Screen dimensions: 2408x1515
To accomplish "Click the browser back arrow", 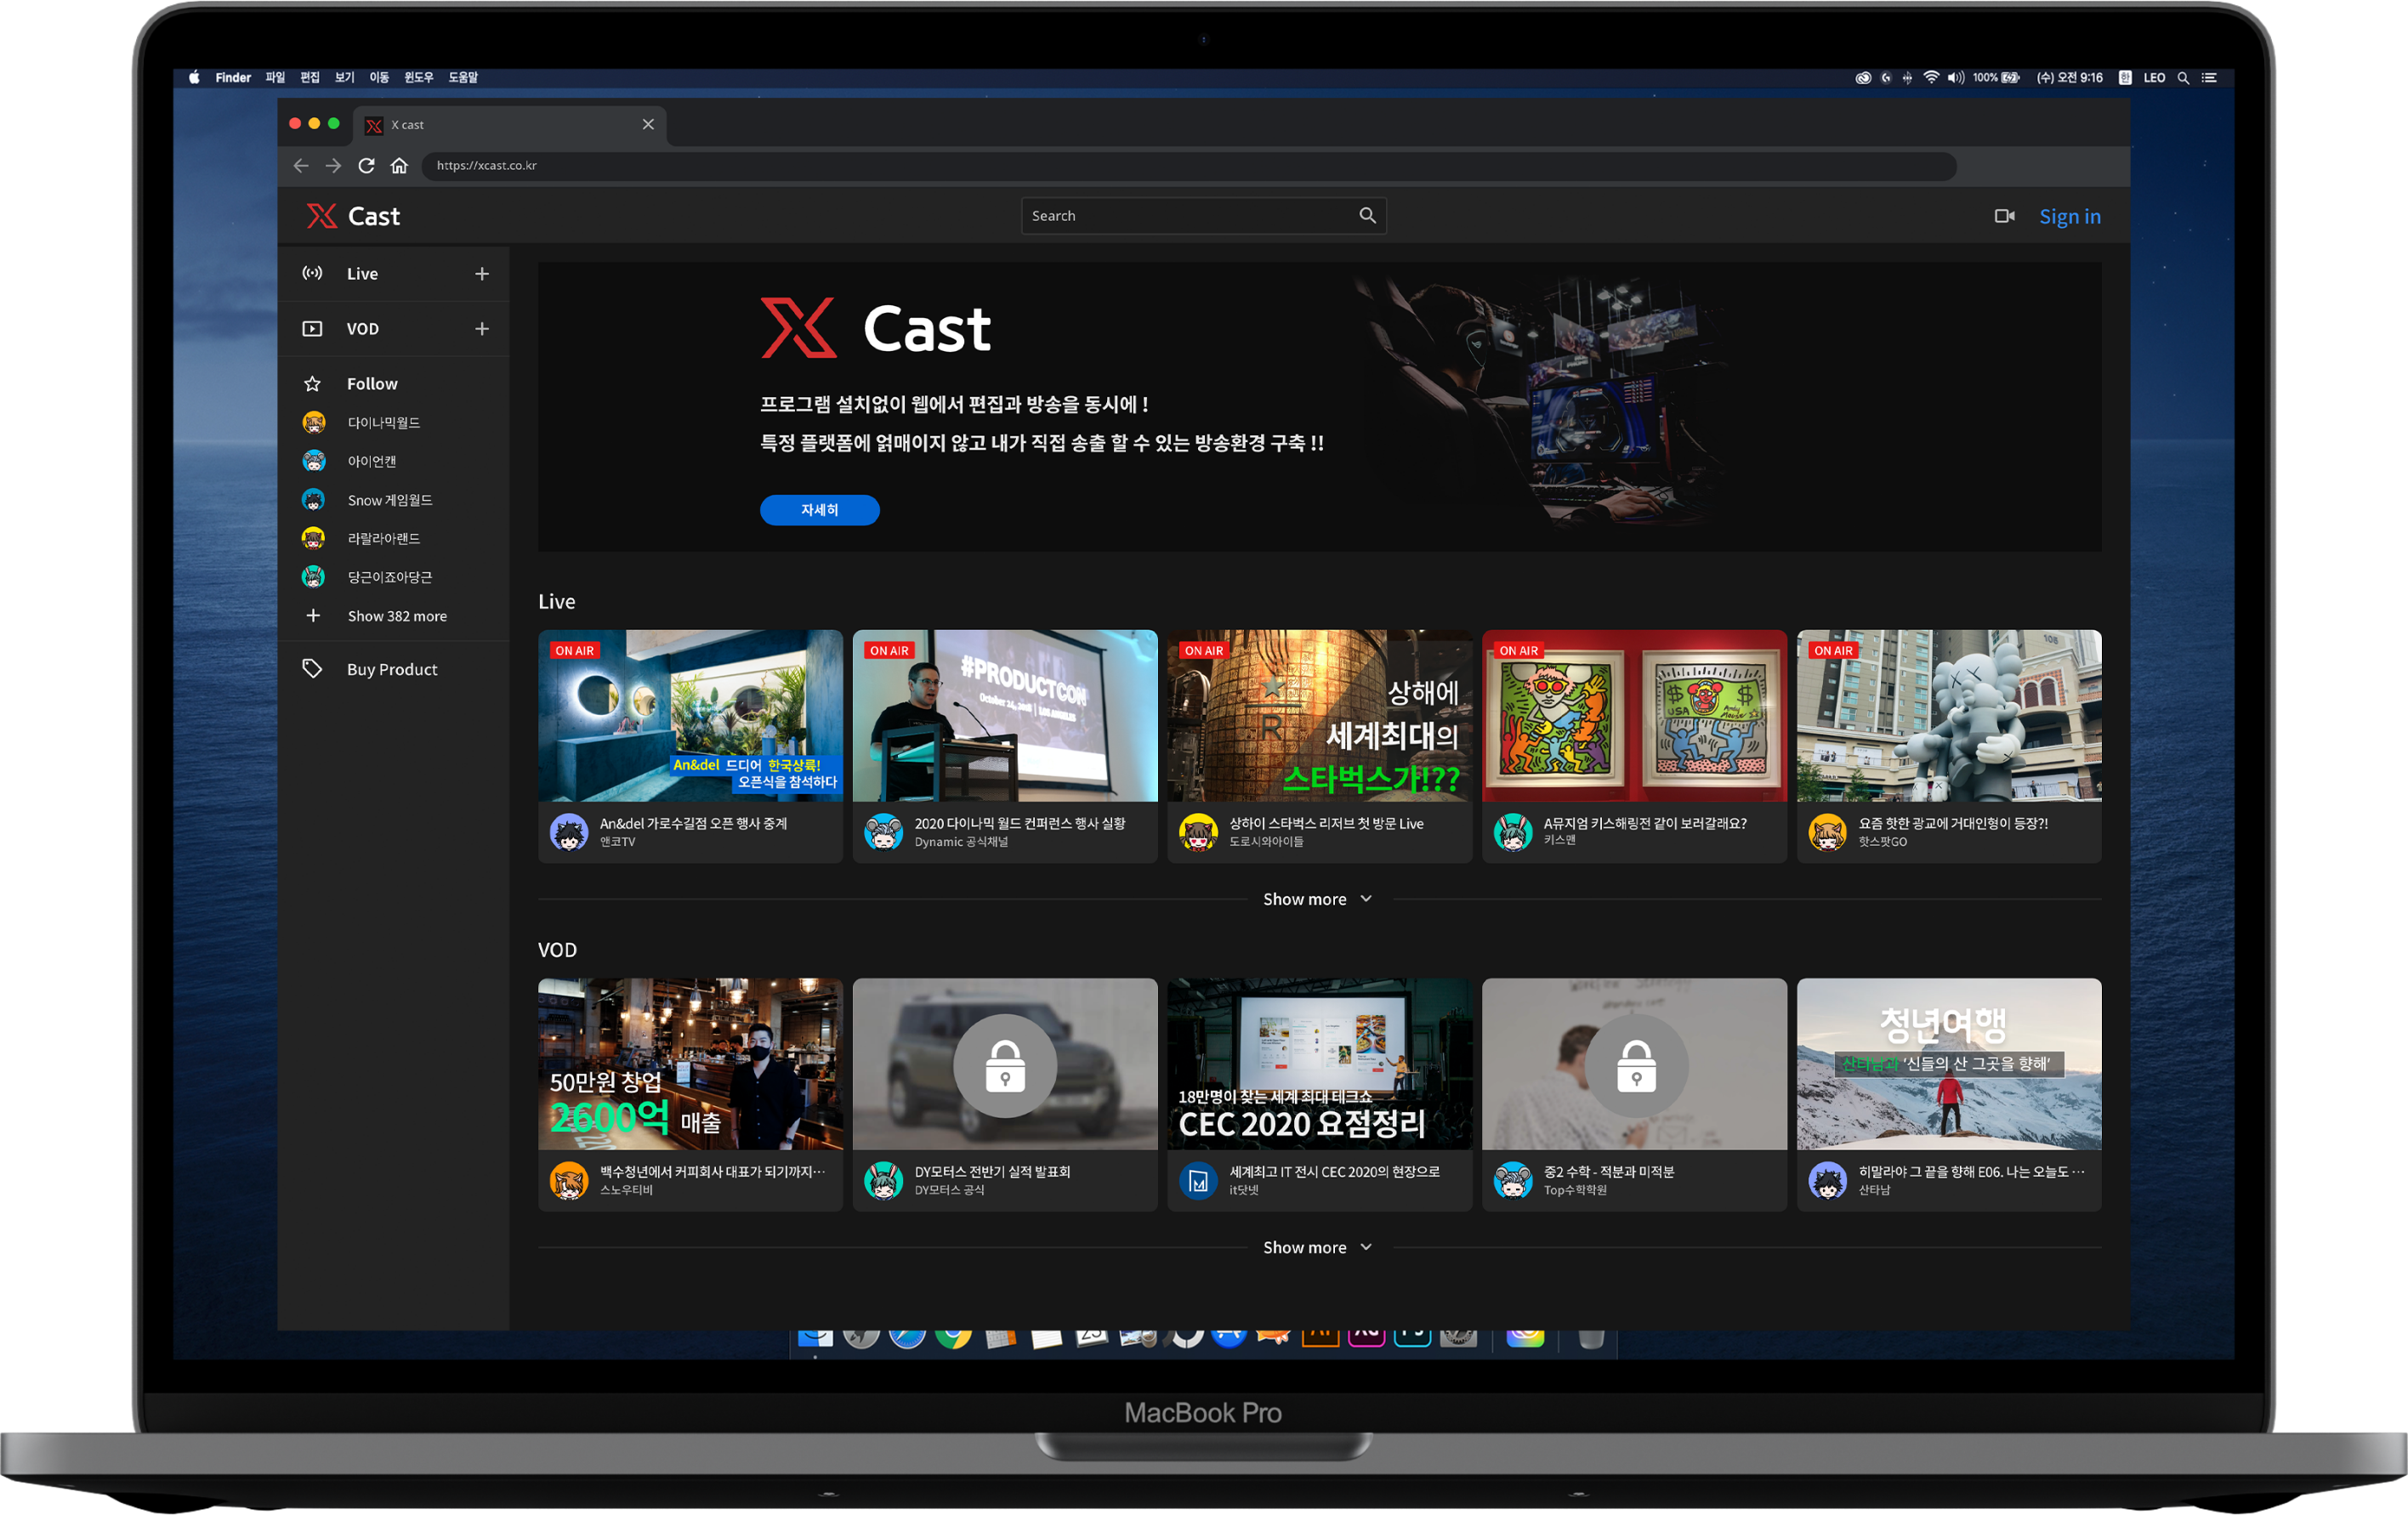I will (301, 166).
